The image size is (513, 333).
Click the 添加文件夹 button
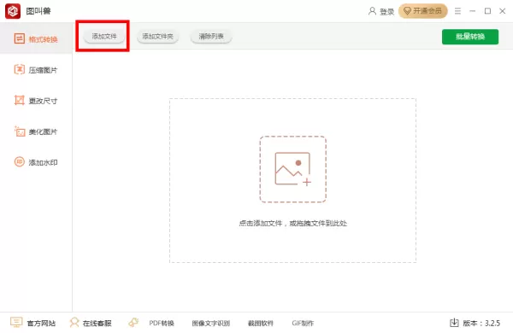[157, 36]
